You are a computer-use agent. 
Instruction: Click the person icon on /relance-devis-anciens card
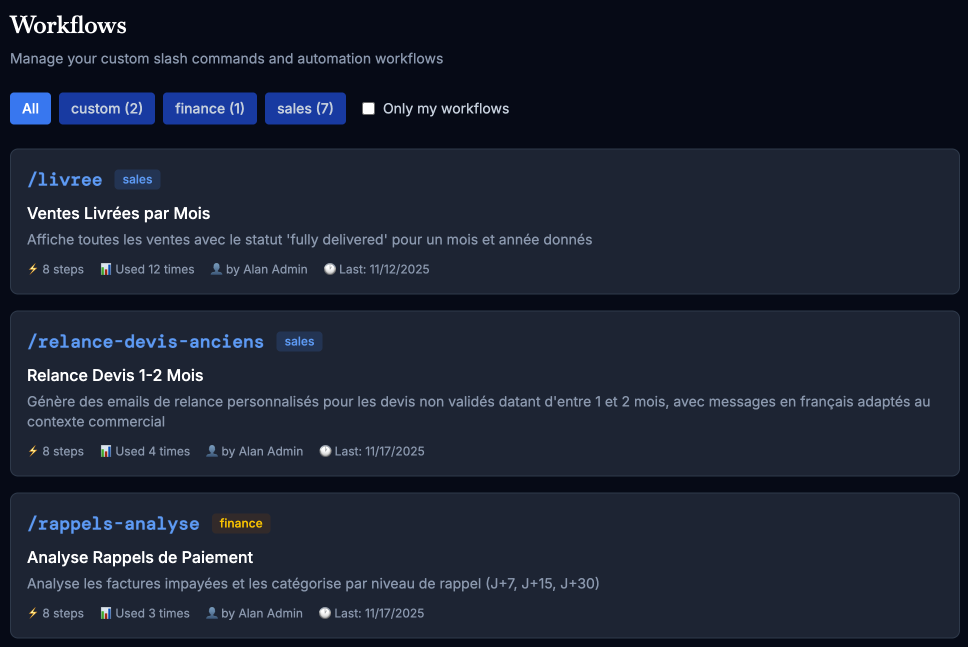211,451
